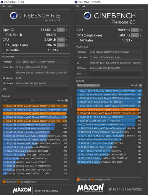Select R20 rank 8 Core i5-10600K 497
Screen dimensions: 148x195
(x=109, y=117)
